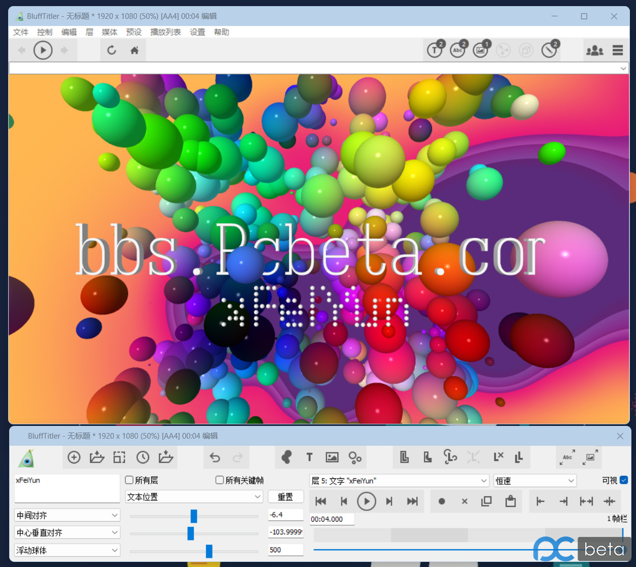636x567 pixels.
Task: Click the dashed square frame icon
Action: pos(120,457)
